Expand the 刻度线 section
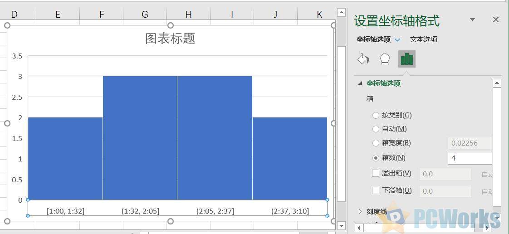The image size is (509, 234). [360, 212]
